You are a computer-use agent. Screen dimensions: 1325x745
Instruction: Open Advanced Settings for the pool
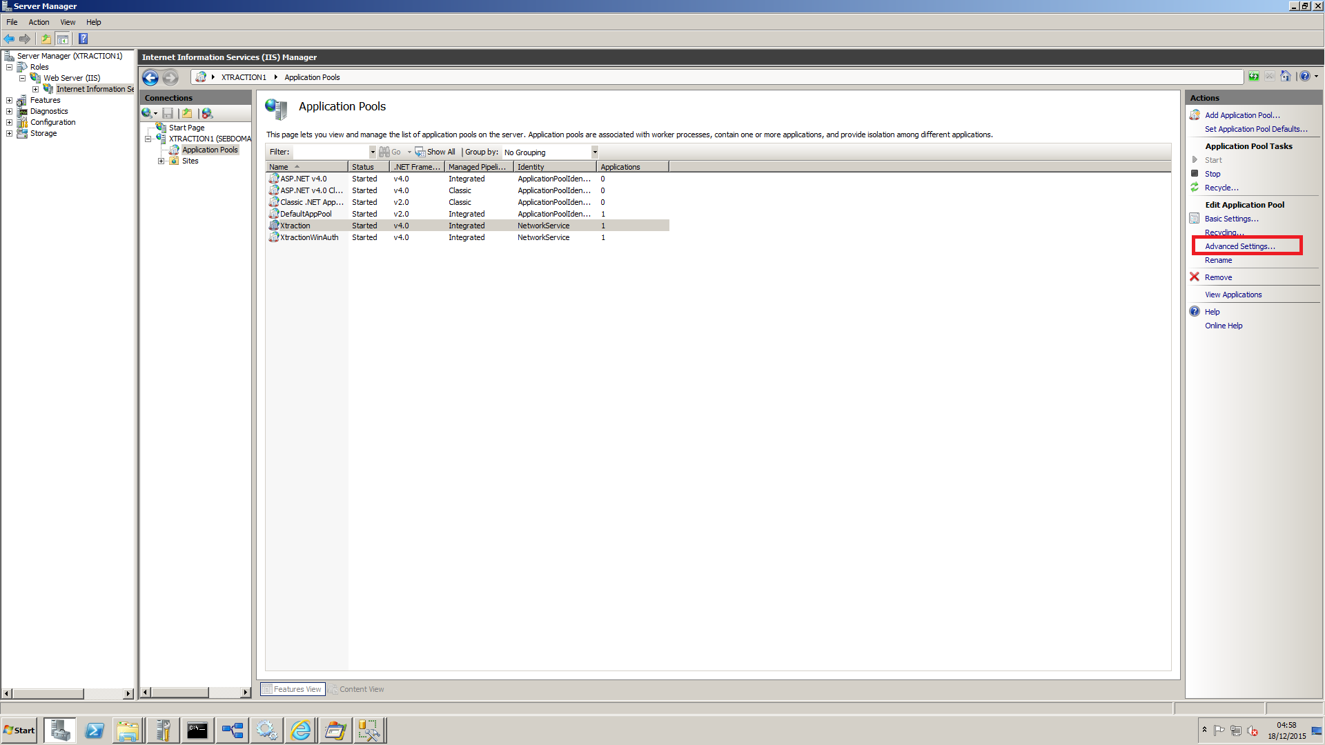[1239, 246]
